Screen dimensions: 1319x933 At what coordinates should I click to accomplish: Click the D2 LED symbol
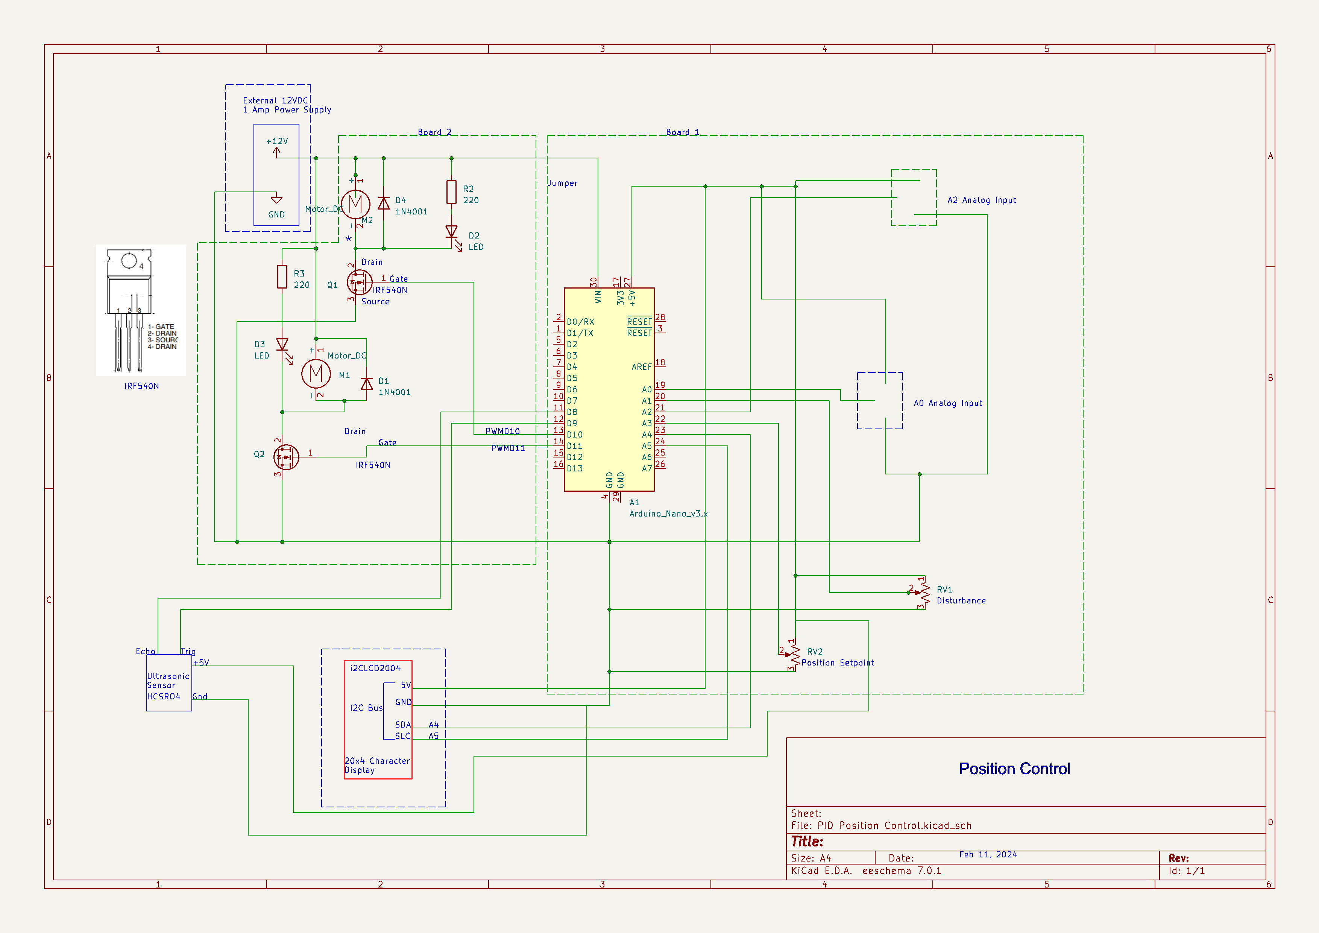pos(452,231)
